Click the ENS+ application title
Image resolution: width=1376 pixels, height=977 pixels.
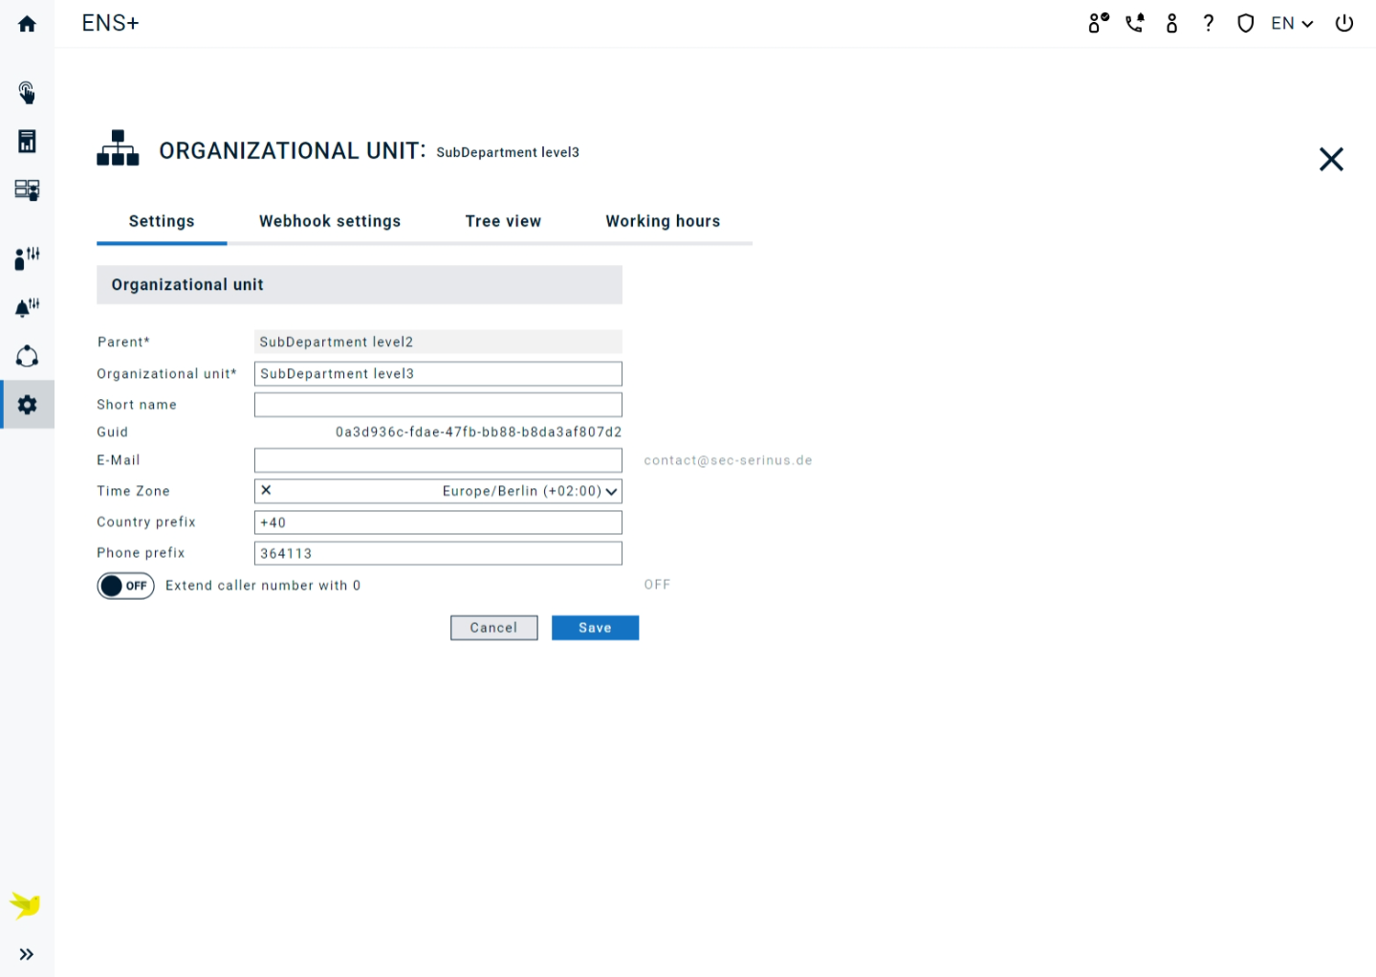pyautogui.click(x=110, y=23)
